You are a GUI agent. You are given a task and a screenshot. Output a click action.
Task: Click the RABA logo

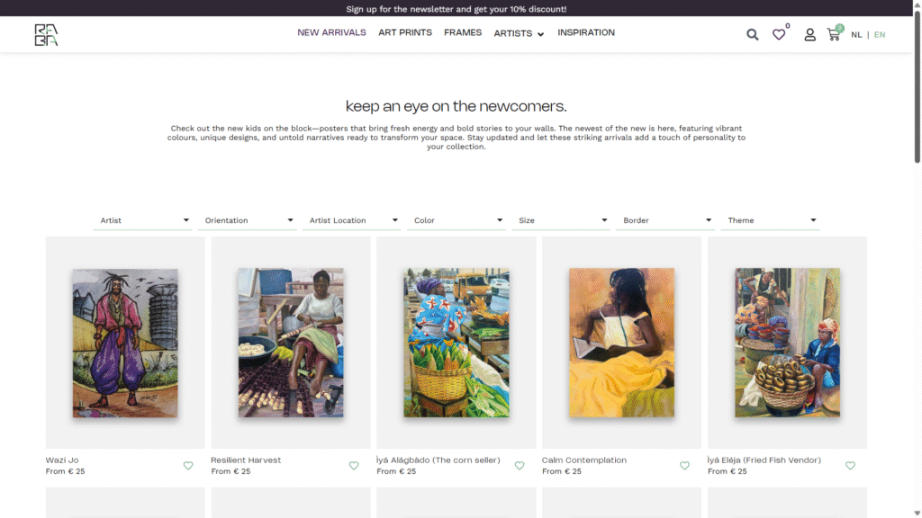click(46, 35)
